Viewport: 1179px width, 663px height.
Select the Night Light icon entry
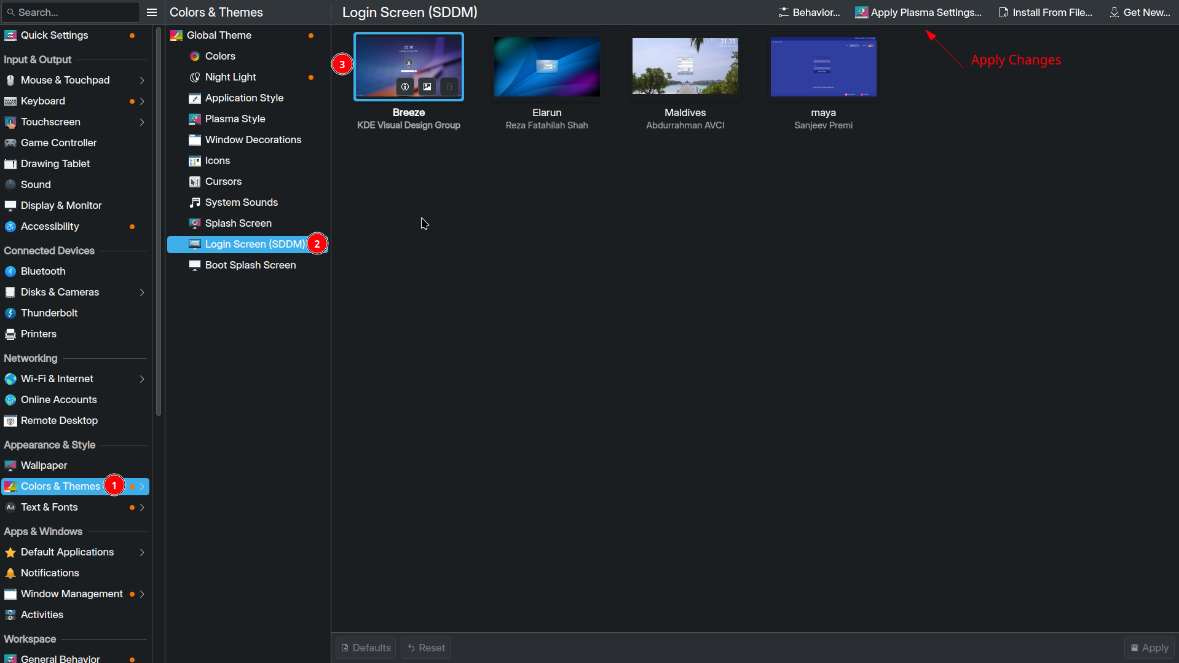click(x=231, y=77)
